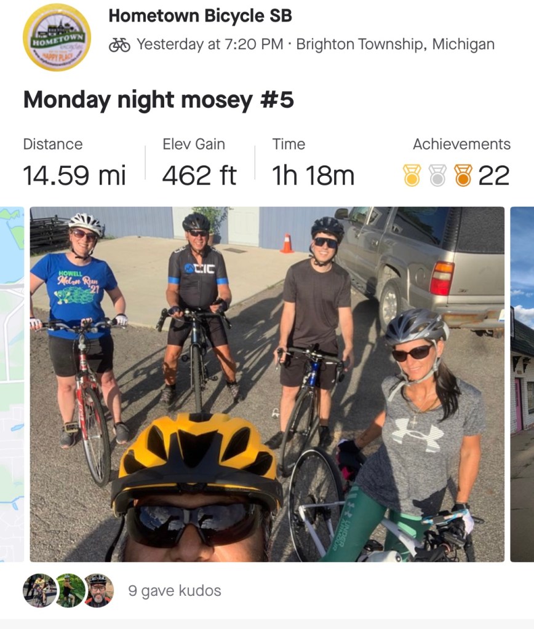Open the Hometown Bicycle SB profile name

click(200, 16)
